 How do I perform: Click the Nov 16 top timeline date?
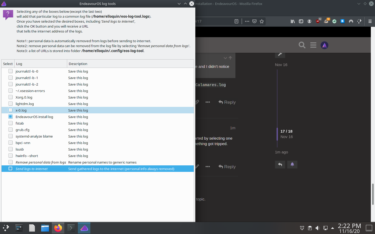point(281,65)
